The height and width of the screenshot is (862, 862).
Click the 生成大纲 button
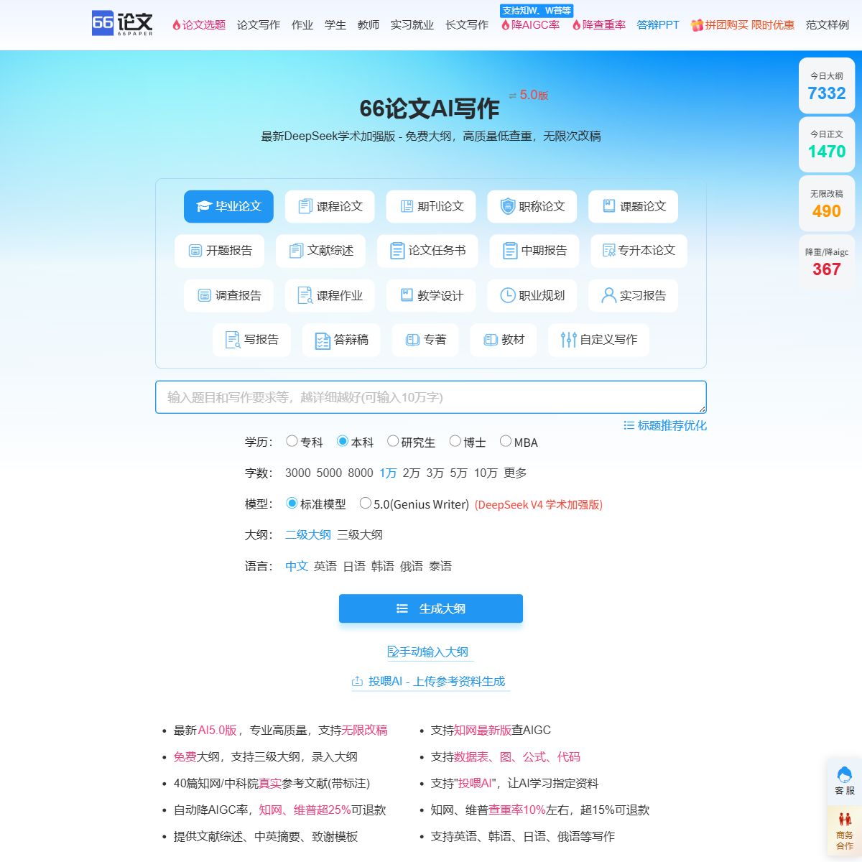point(431,608)
